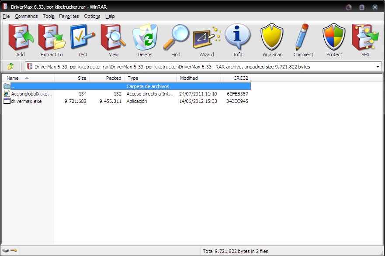Sort by the Packed column header

[x=107, y=78]
